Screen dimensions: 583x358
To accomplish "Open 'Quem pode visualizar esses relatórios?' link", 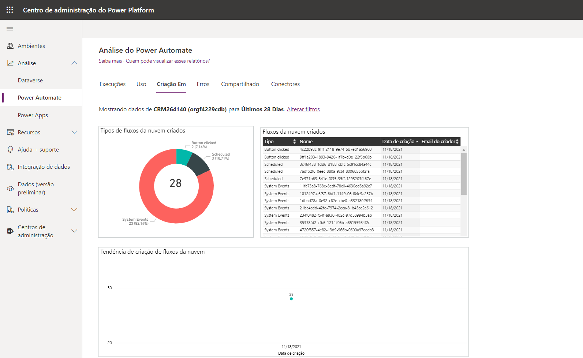I will pyautogui.click(x=168, y=61).
